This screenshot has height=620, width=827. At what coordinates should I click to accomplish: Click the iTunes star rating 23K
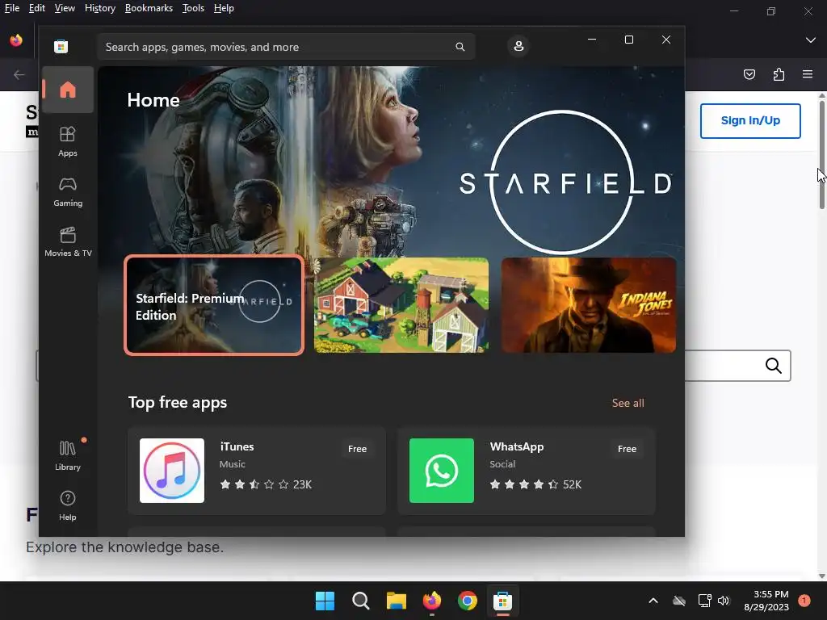(x=266, y=484)
